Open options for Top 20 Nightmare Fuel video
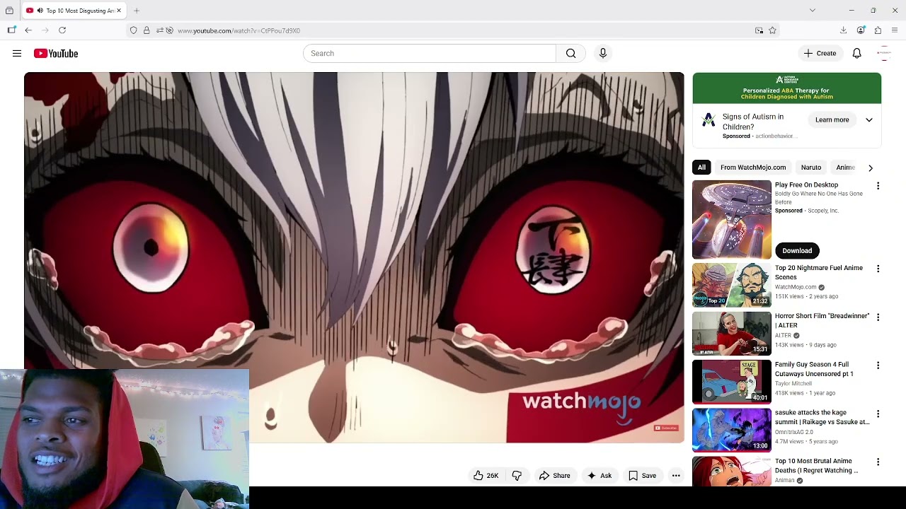The image size is (906, 509). tap(878, 269)
